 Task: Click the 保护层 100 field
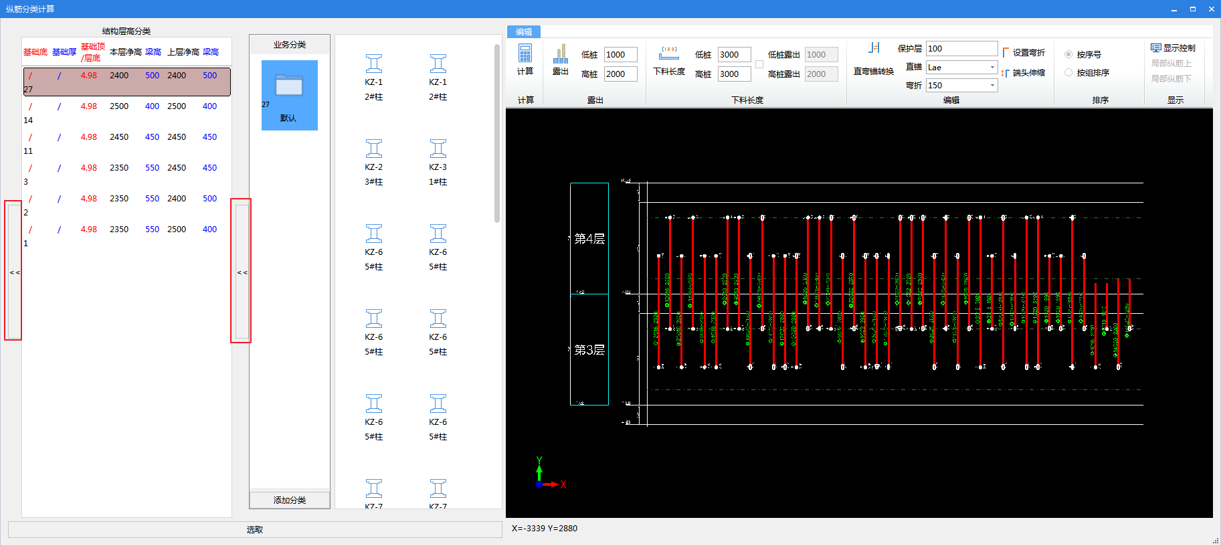[x=961, y=49]
